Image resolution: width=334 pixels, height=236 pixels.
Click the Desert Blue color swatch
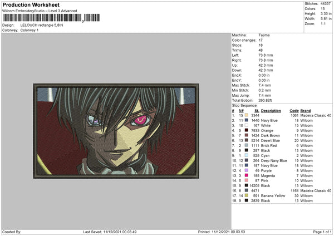coord(247,140)
